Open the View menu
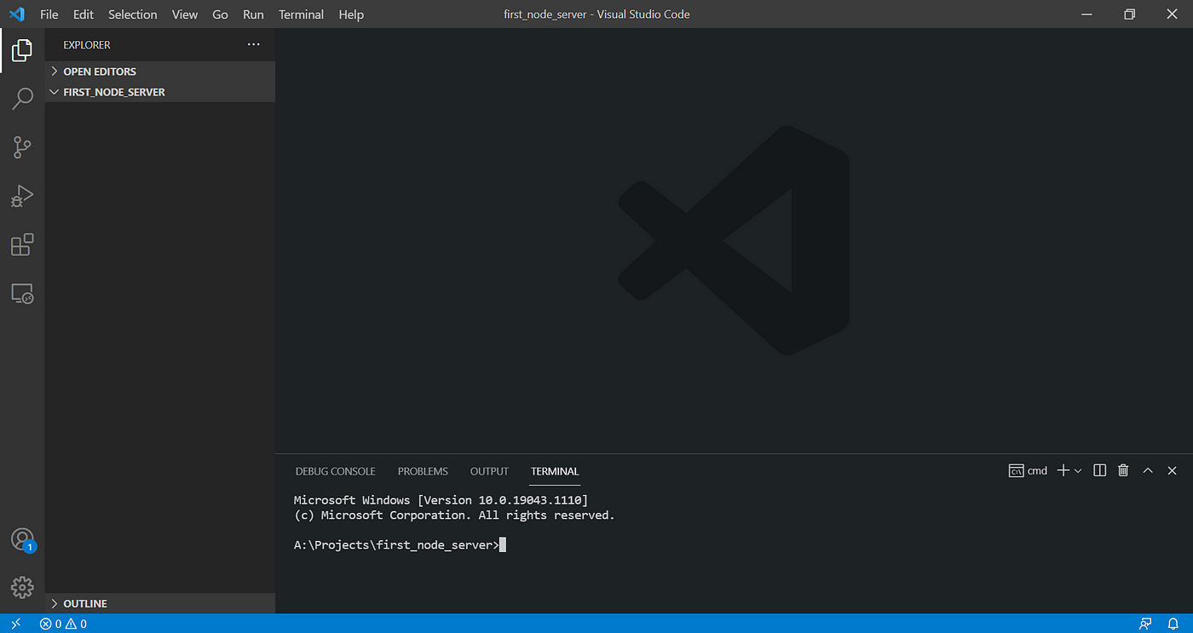 pos(185,14)
